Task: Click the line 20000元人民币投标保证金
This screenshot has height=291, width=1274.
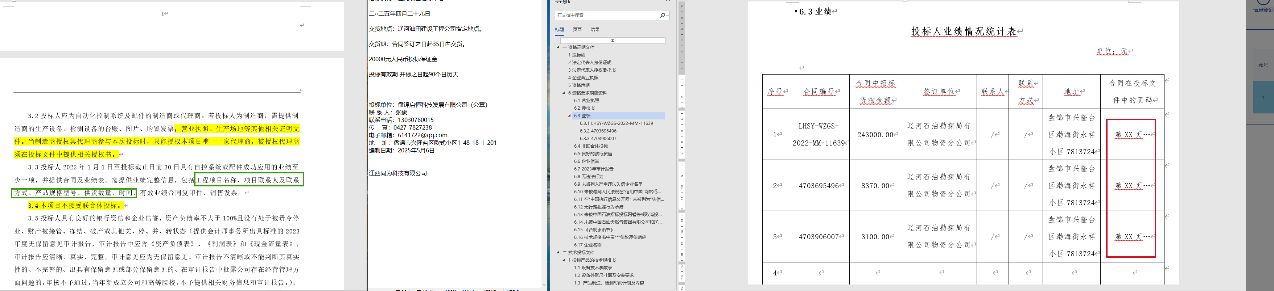Action: pyautogui.click(x=403, y=59)
